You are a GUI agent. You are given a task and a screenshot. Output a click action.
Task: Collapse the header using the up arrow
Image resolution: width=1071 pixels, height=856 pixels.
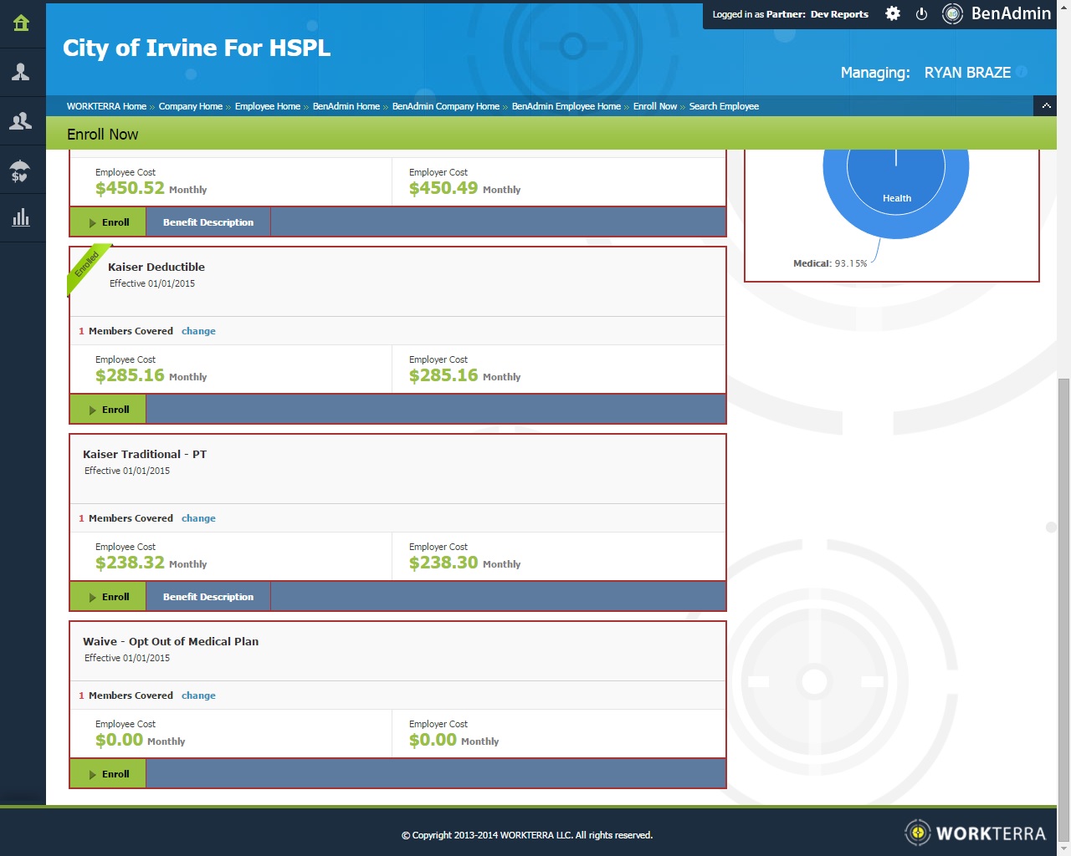coord(1046,106)
